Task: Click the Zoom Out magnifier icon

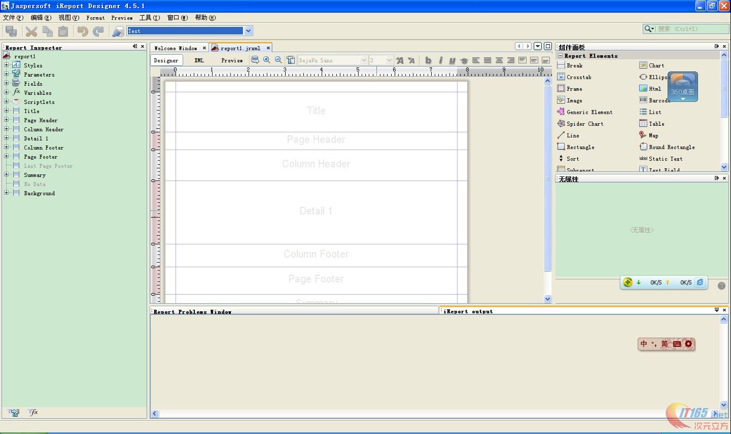Action: [x=279, y=60]
